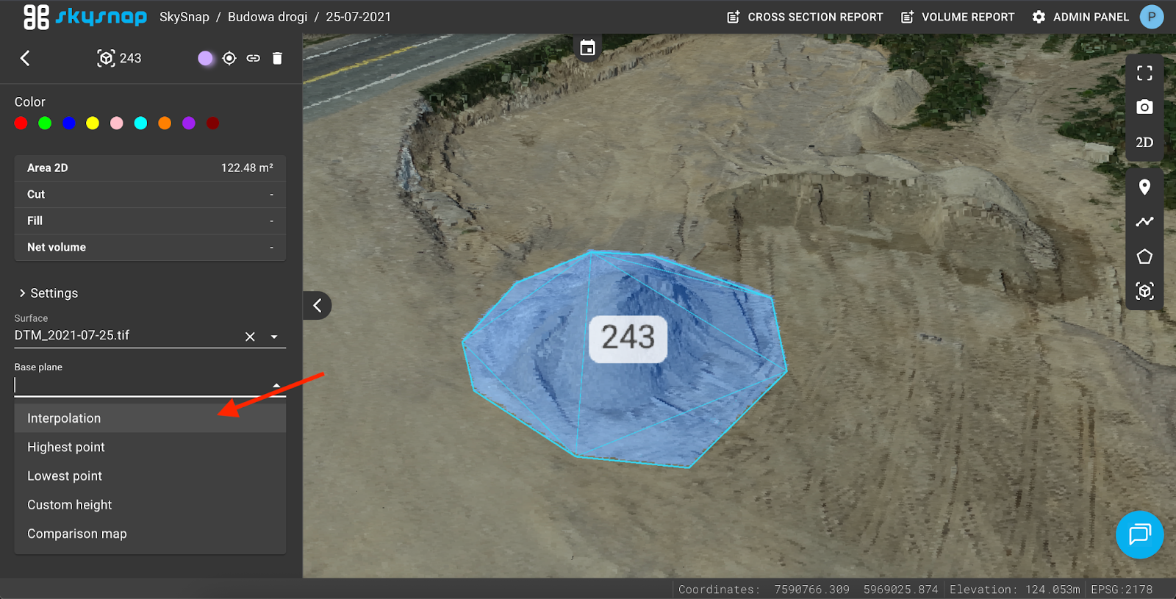Pick the cyan color swatch
Image resolution: width=1176 pixels, height=599 pixels.
[140, 123]
